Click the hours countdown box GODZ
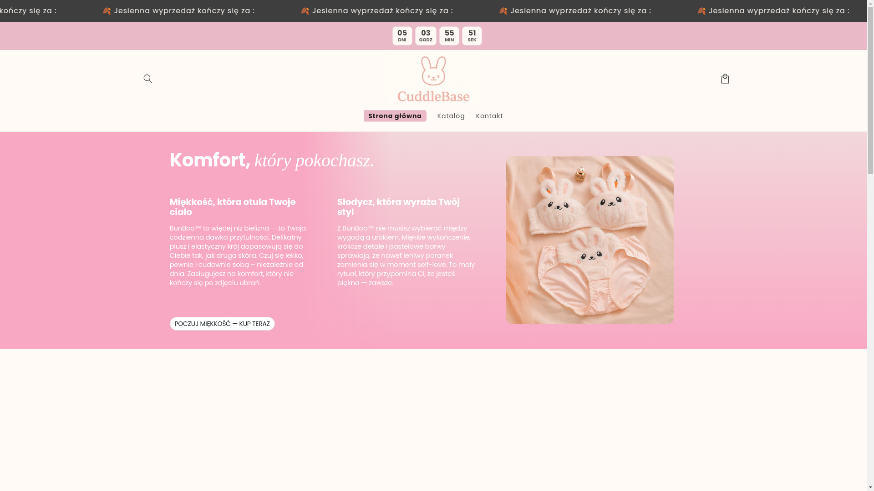Viewport: 874px width, 491px height. (426, 36)
